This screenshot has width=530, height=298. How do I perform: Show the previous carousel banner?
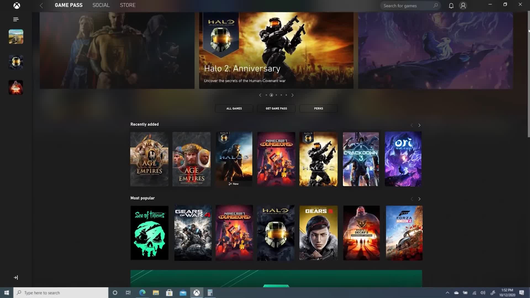click(x=260, y=95)
